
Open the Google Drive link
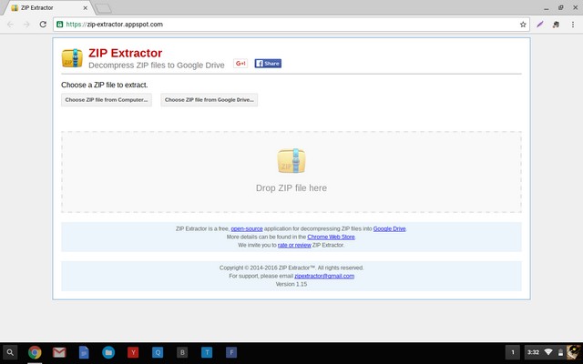[x=389, y=228]
